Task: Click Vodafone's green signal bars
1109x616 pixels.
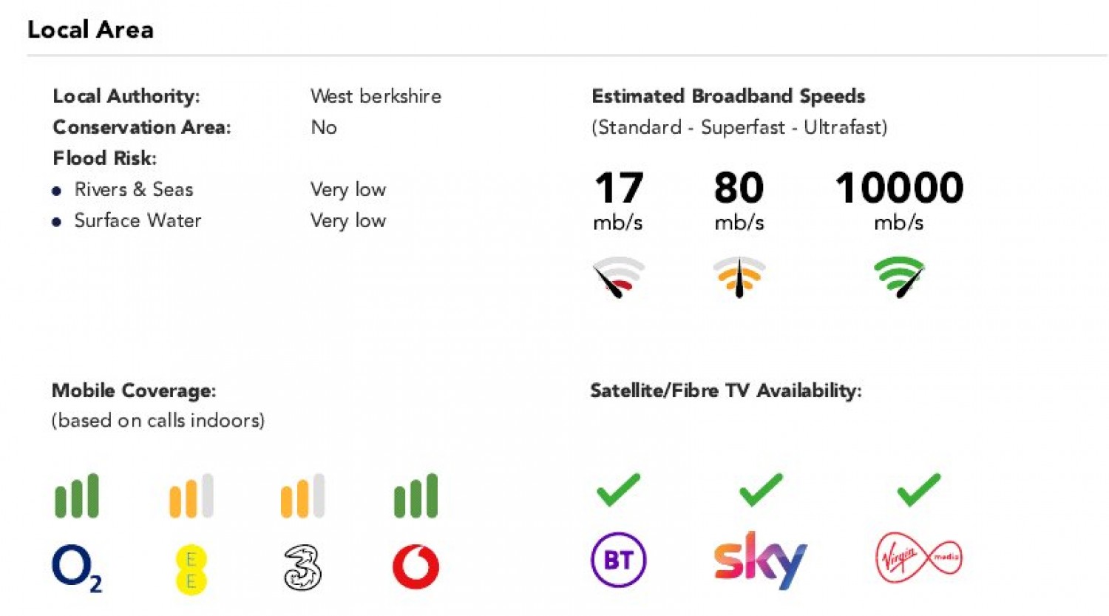Action: click(x=416, y=495)
